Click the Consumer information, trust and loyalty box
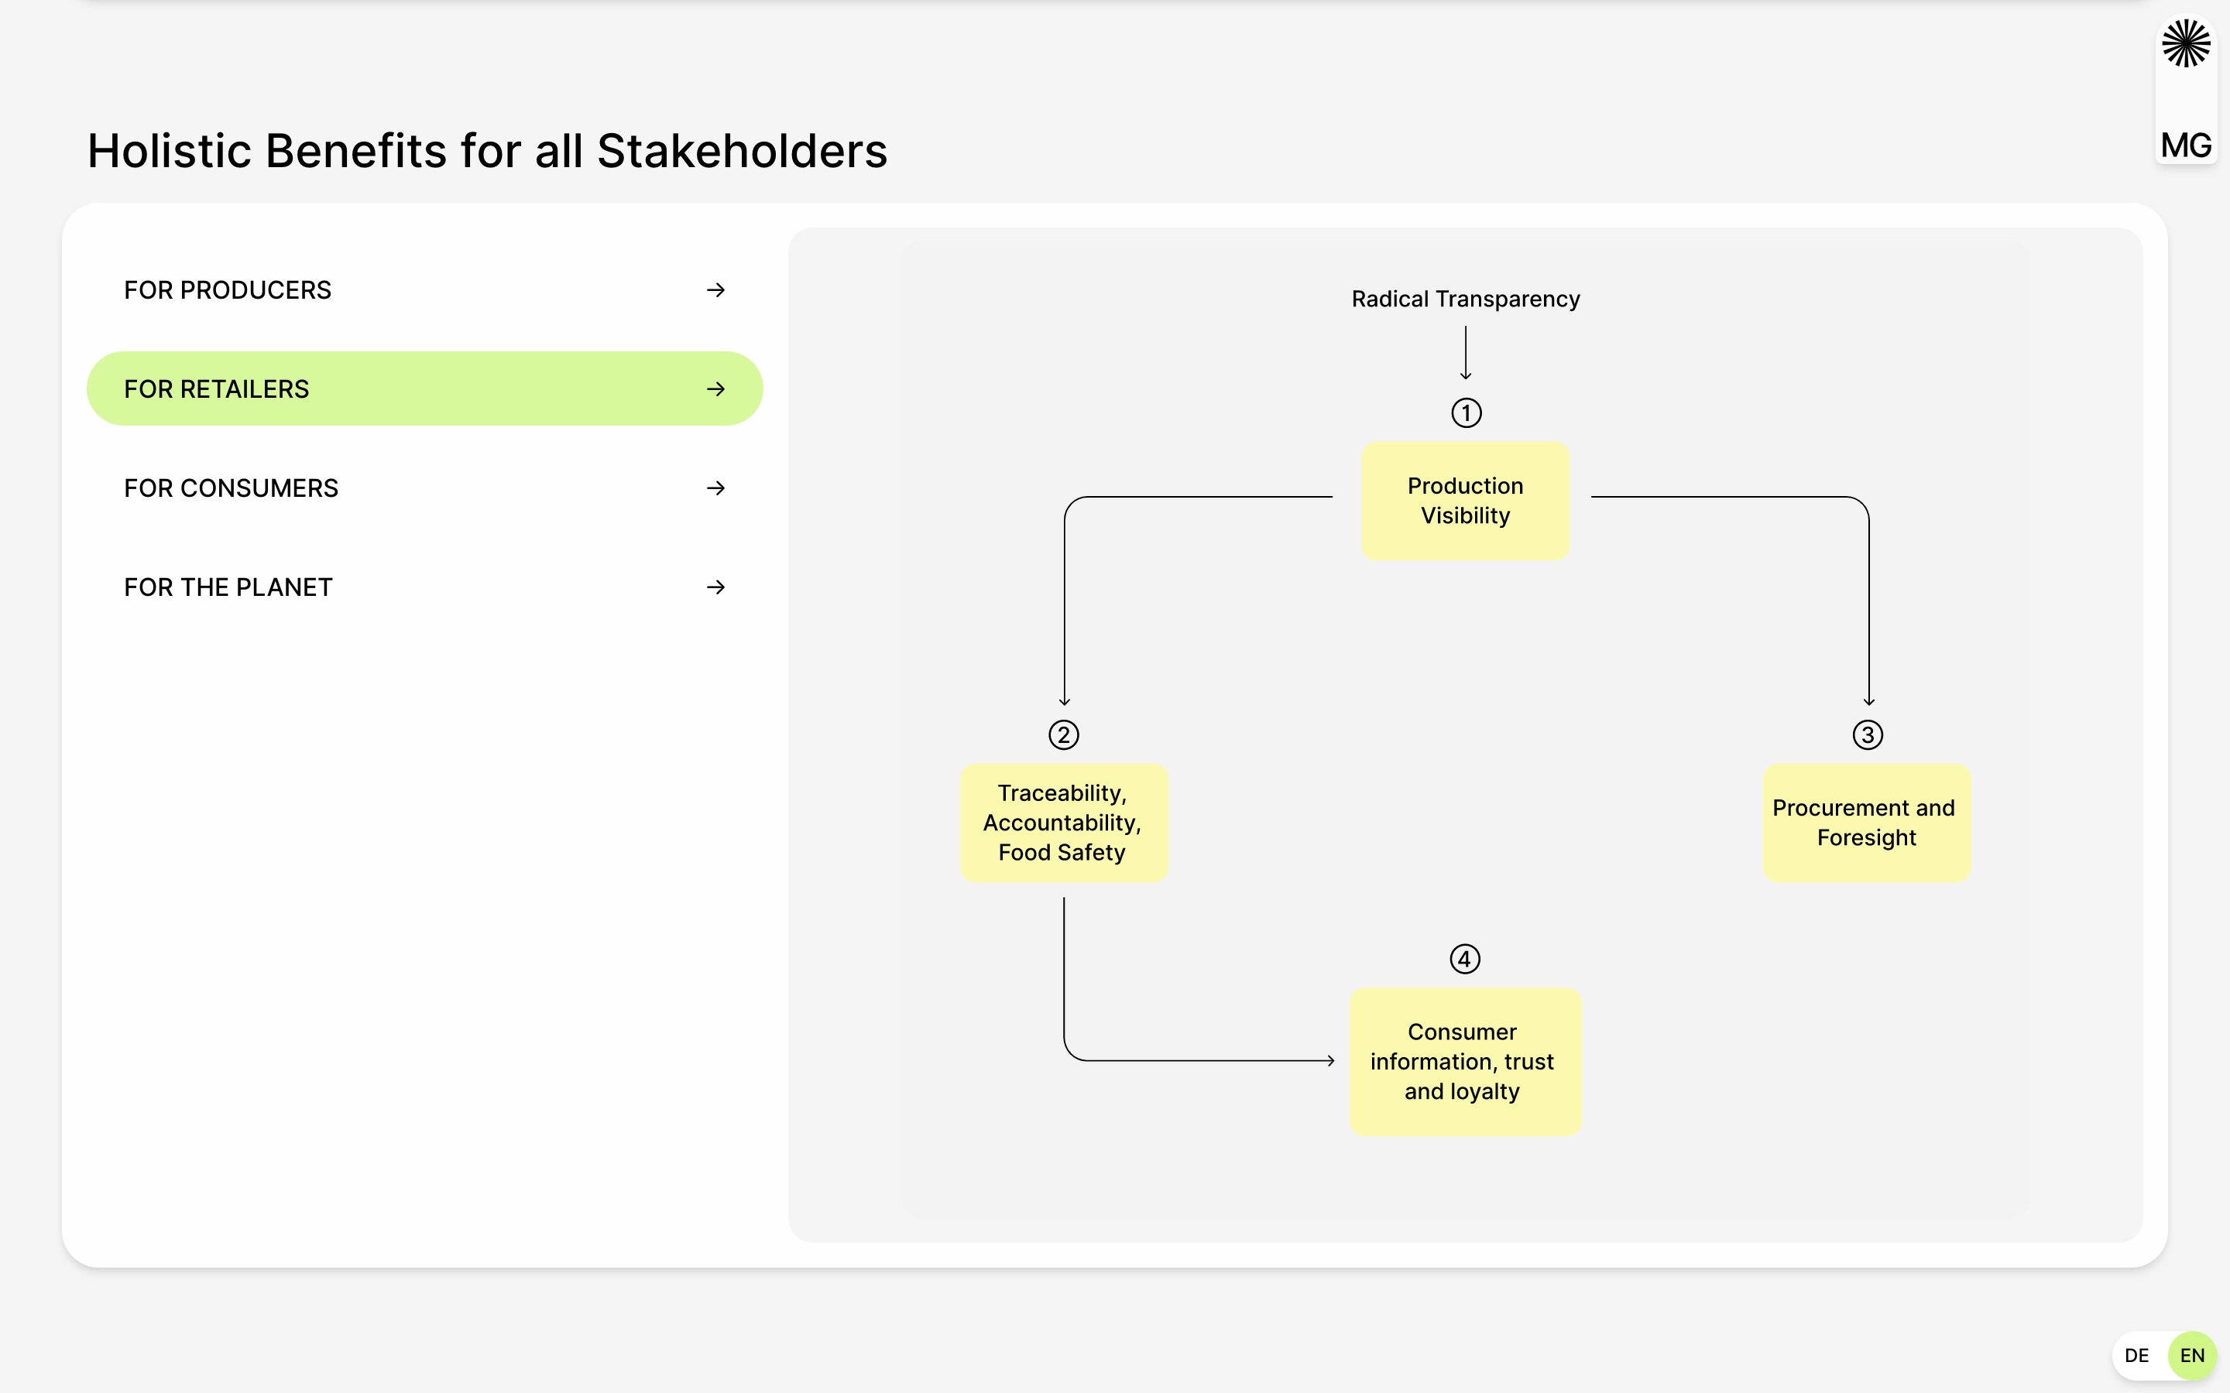2230x1393 pixels. click(1464, 1061)
